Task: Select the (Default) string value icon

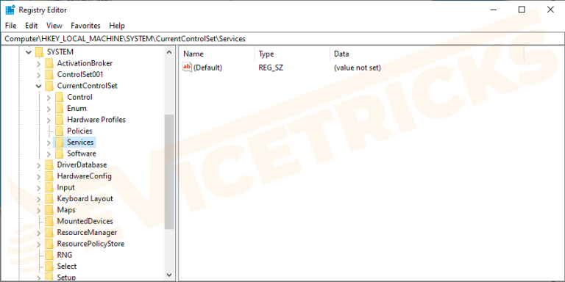Action: tap(188, 68)
